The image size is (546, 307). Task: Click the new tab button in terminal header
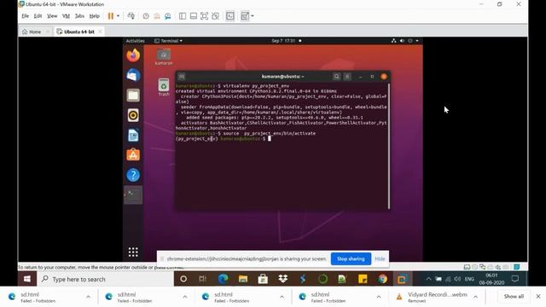click(x=182, y=77)
